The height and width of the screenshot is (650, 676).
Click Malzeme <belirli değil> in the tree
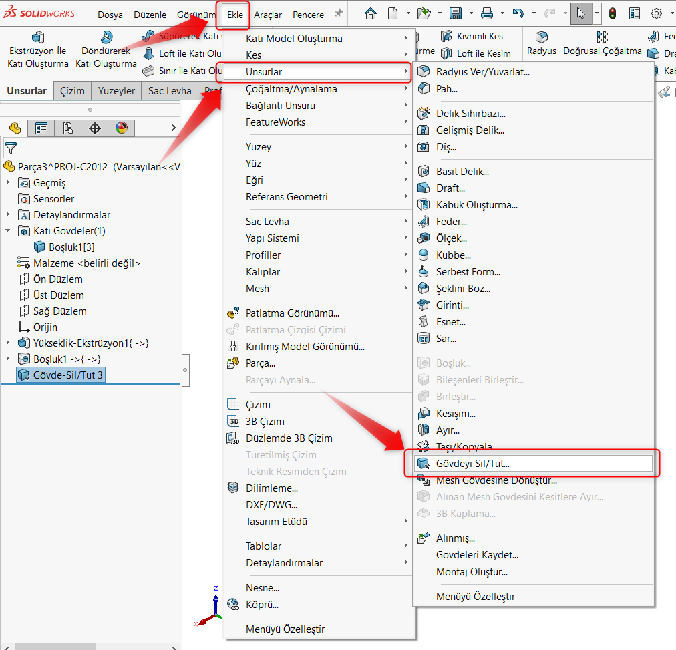point(79,263)
